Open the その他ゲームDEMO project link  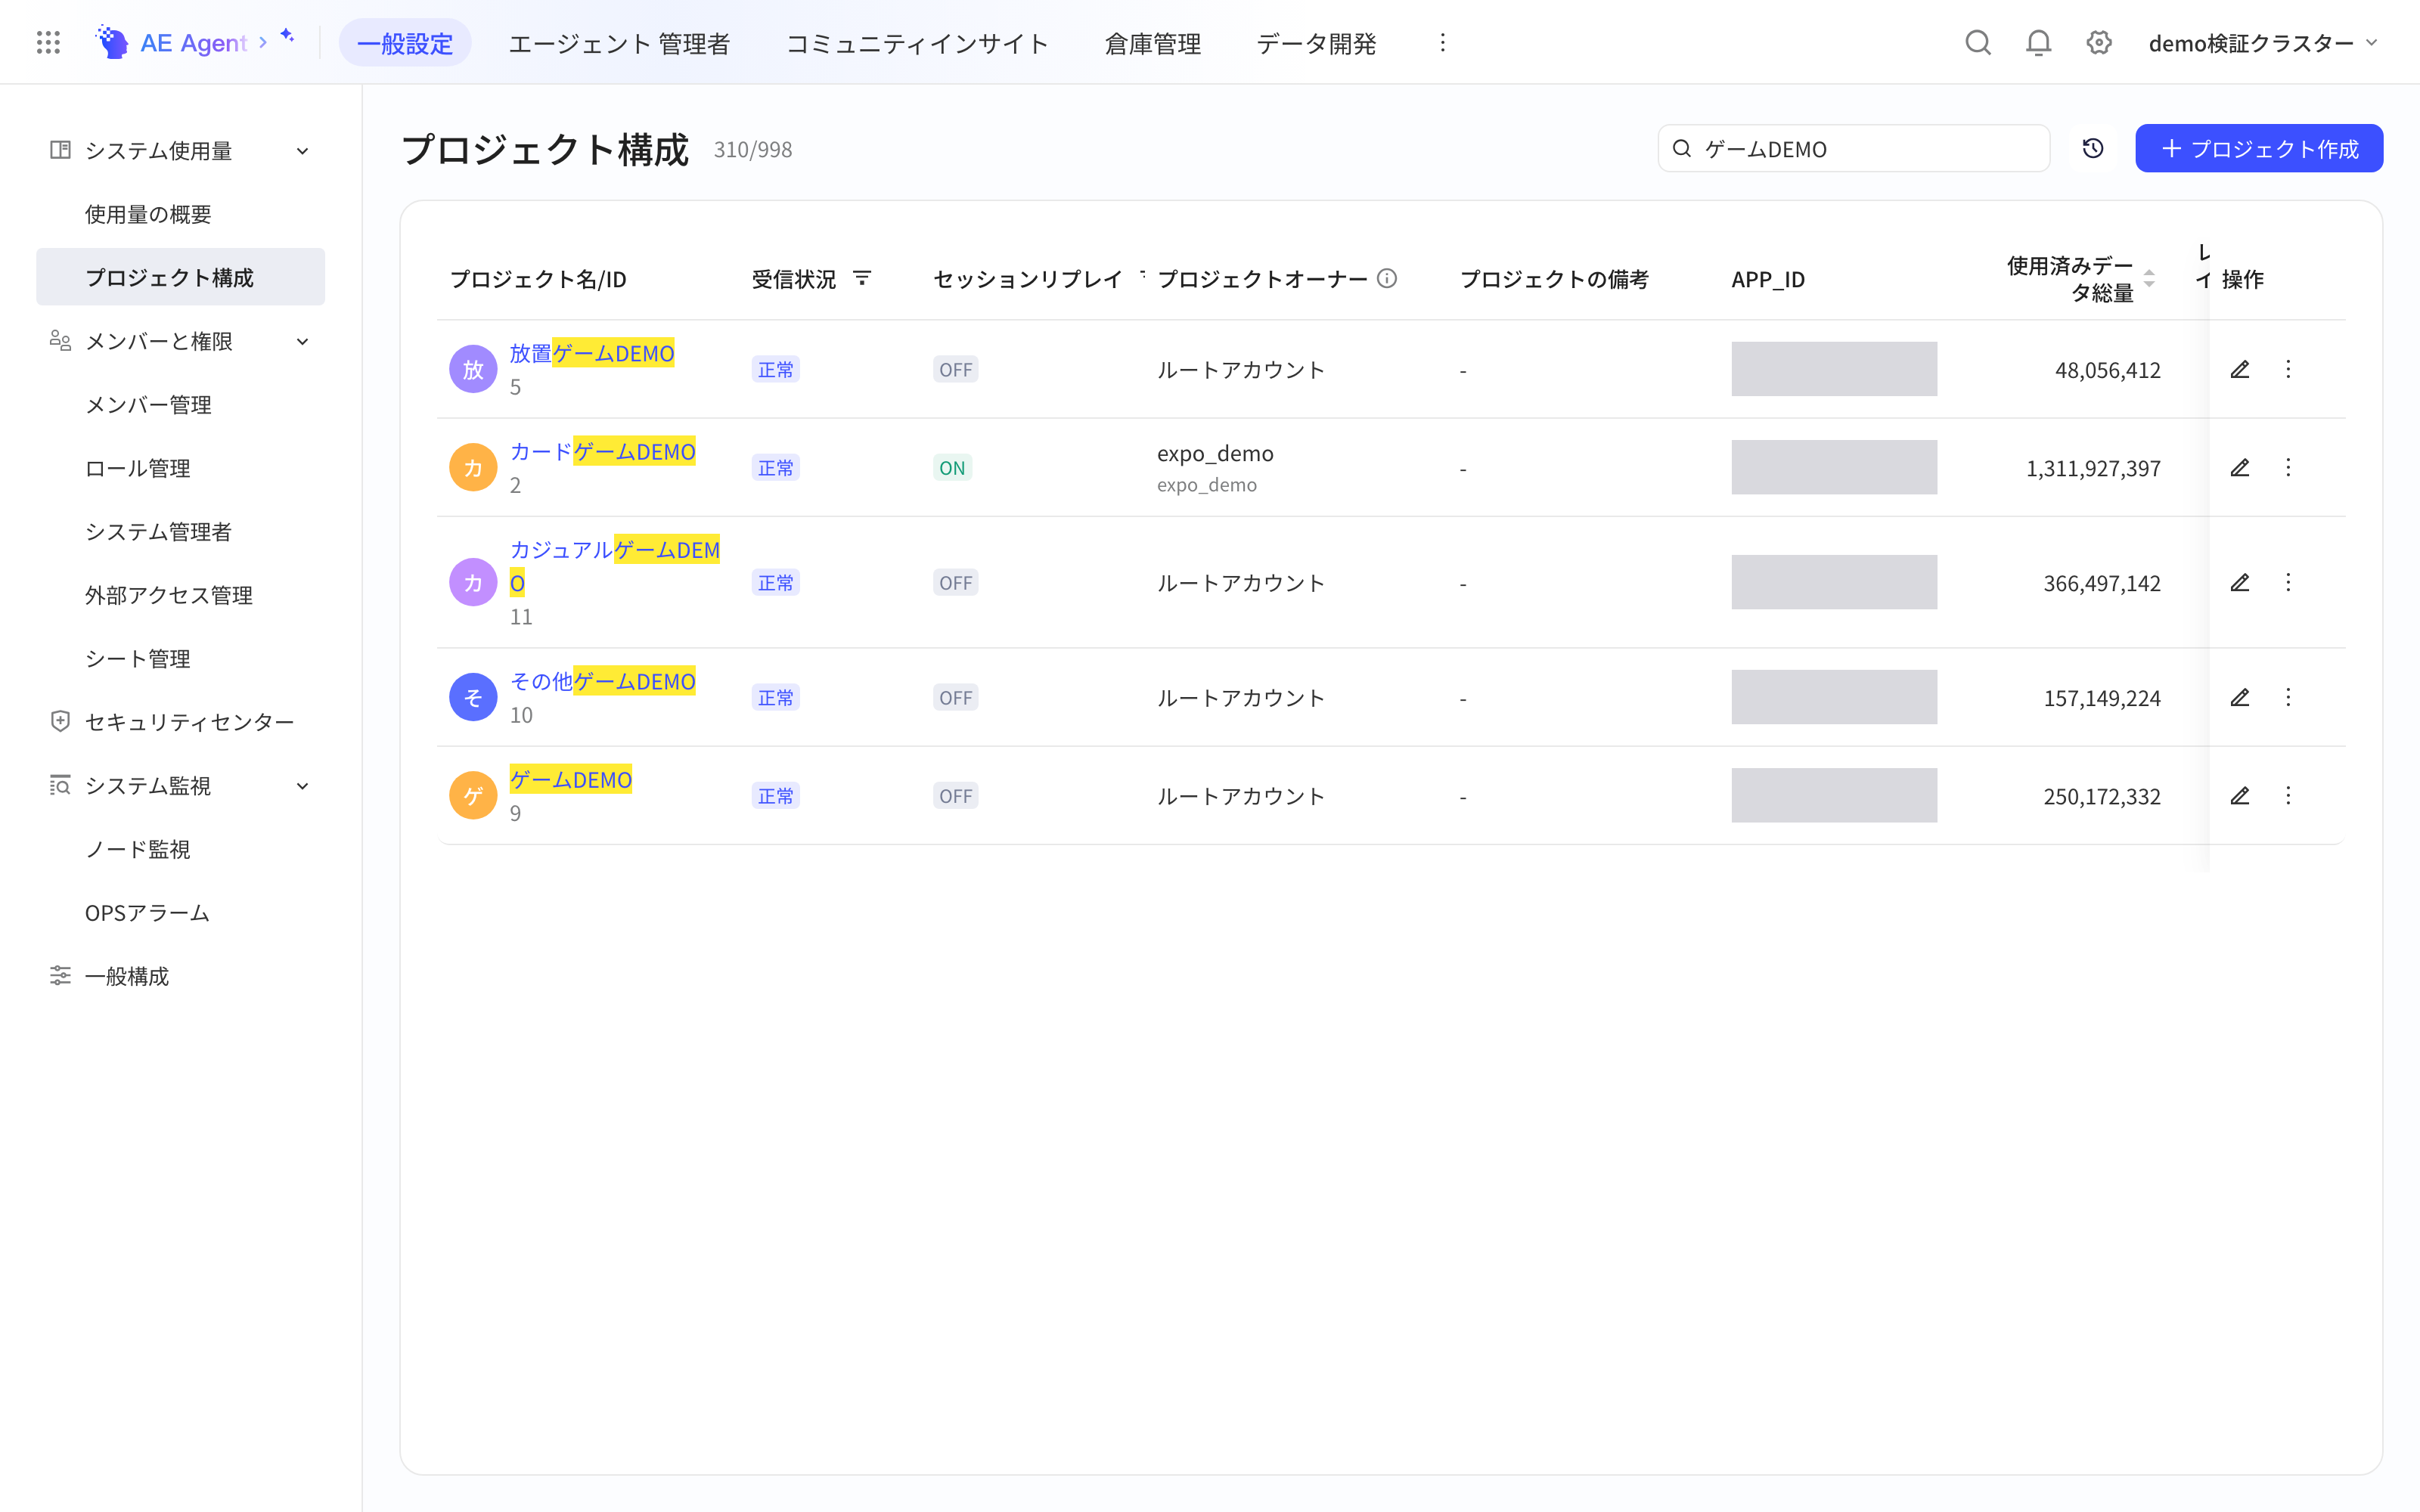coord(603,681)
